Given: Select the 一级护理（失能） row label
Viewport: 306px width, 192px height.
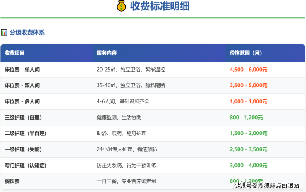Looking at the screenshot, I should [x=23, y=149].
